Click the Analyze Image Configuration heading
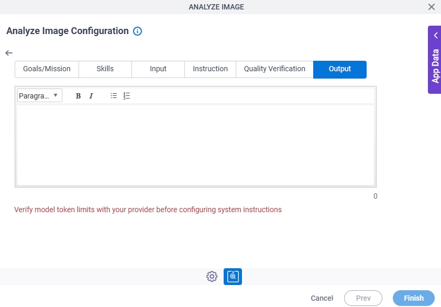 (x=68, y=31)
